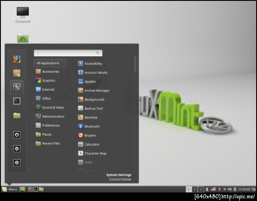Open Files folder in favorites sidebar
Image resolution: width=257 pixels, height=201 pixels.
(x=17, y=116)
